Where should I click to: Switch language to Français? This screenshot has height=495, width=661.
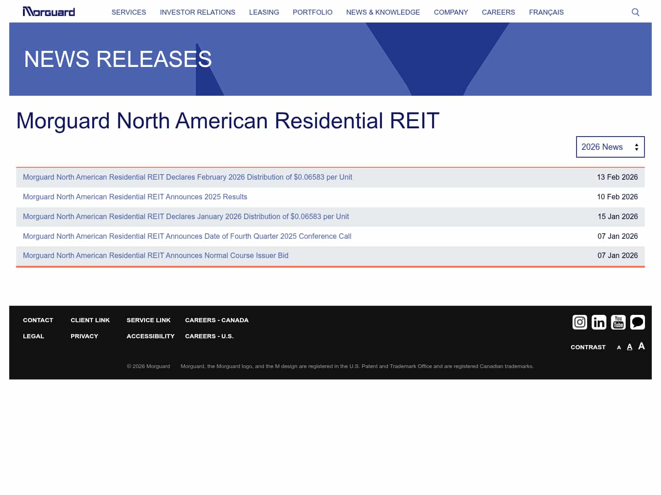(x=546, y=12)
